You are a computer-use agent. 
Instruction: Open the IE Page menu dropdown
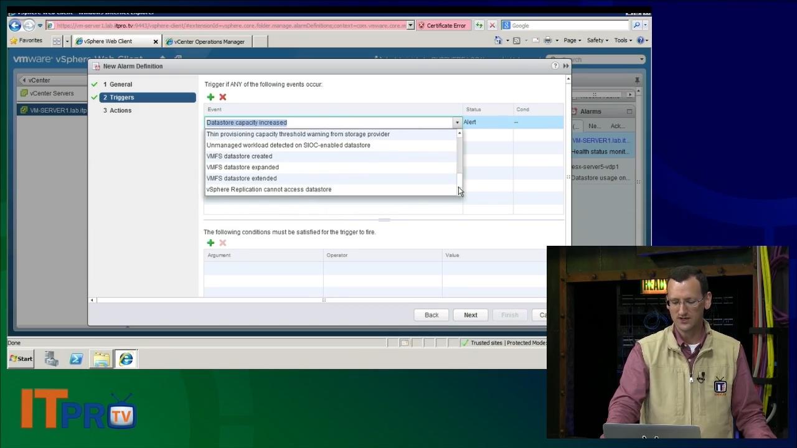572,40
